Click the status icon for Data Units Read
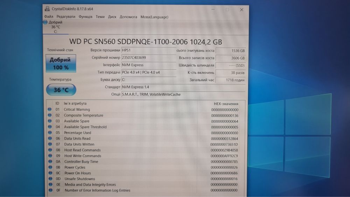350x197 pixels. (x=50, y=138)
